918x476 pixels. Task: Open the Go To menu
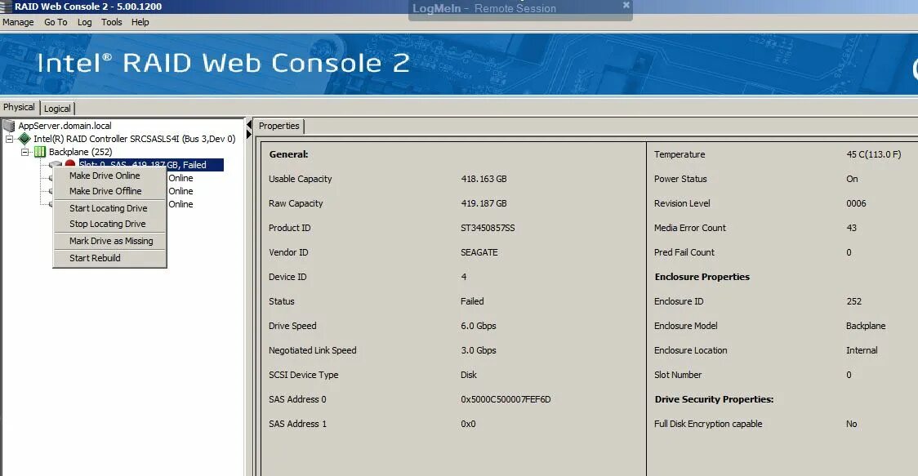56,22
